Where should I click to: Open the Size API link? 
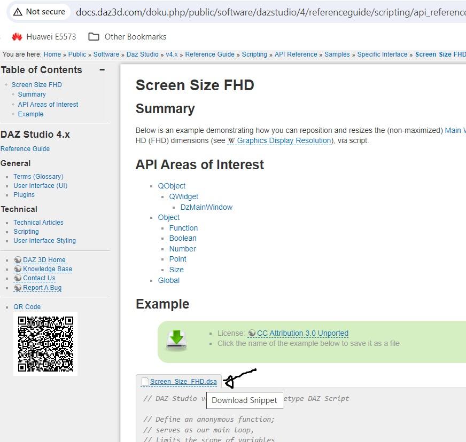176,270
